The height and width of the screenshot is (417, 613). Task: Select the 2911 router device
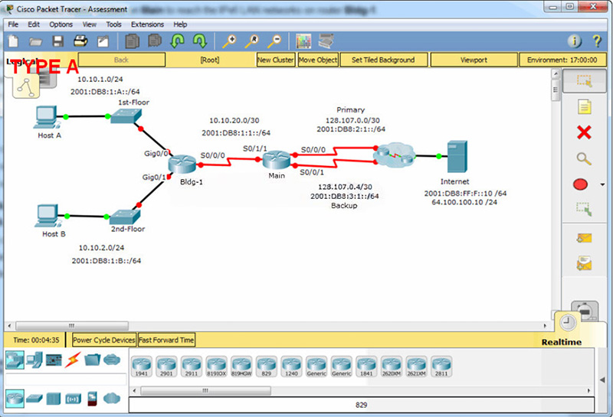(192, 367)
